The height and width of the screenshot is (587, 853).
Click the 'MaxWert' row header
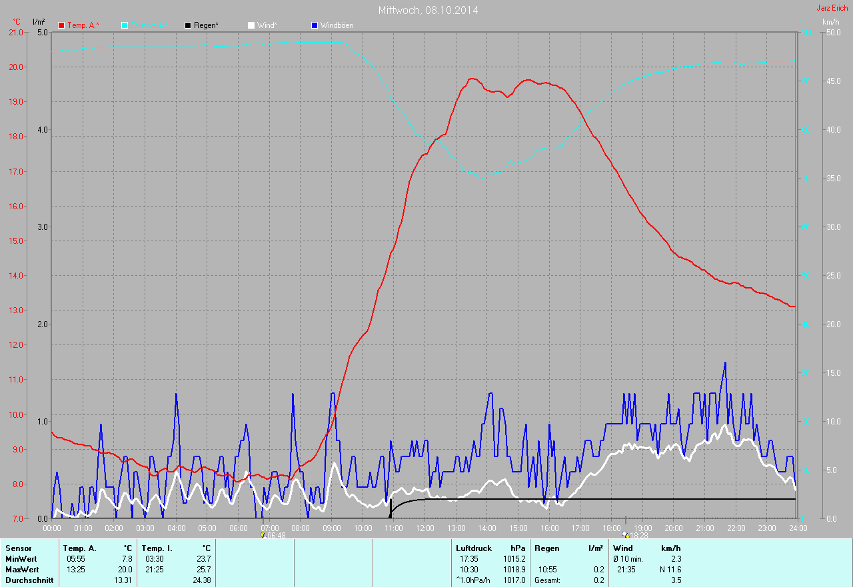(x=22, y=570)
